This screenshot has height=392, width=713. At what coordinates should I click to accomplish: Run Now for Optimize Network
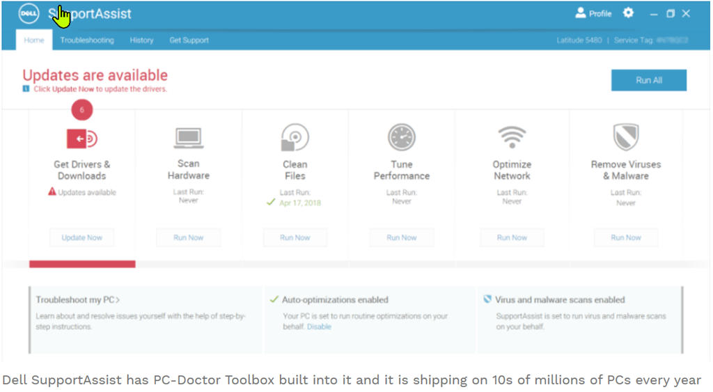tap(512, 237)
